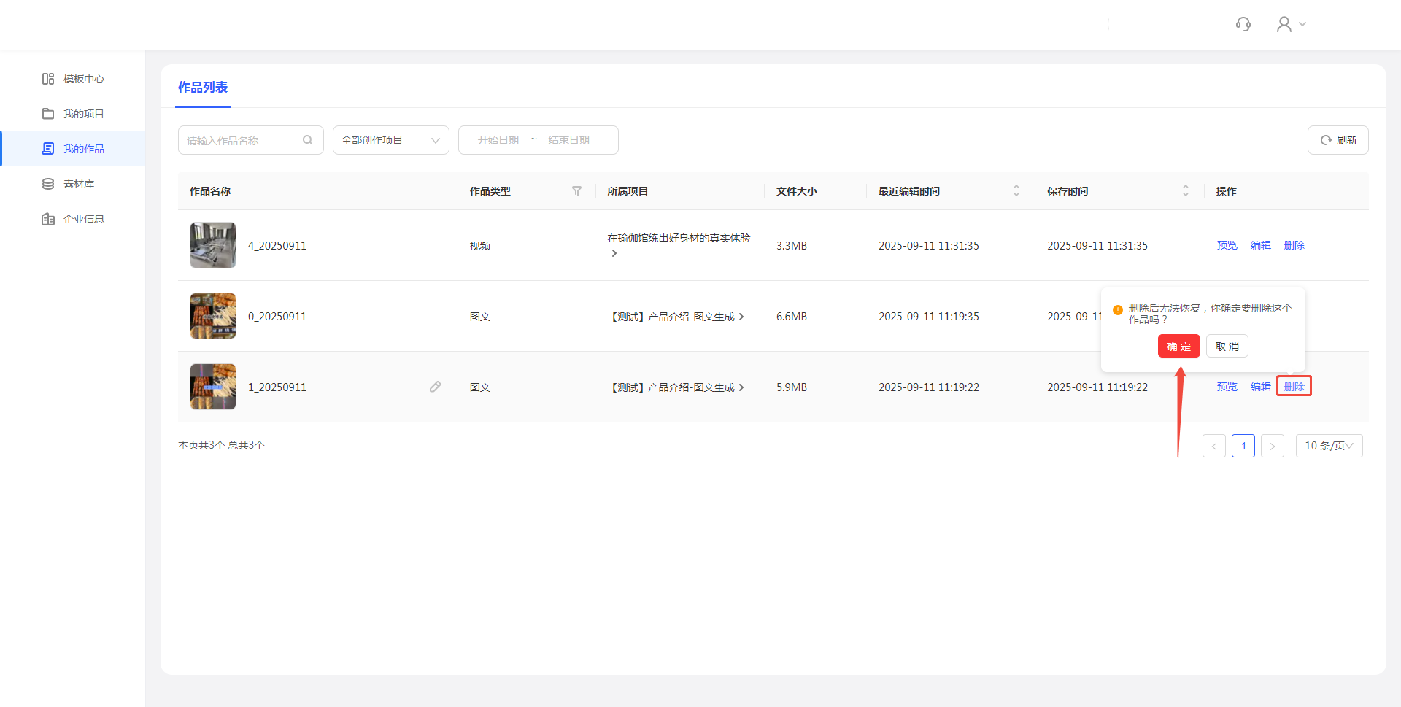The width and height of the screenshot is (1401, 707).
Task: Confirm deletion with the red 确定 button
Action: pyautogui.click(x=1178, y=346)
